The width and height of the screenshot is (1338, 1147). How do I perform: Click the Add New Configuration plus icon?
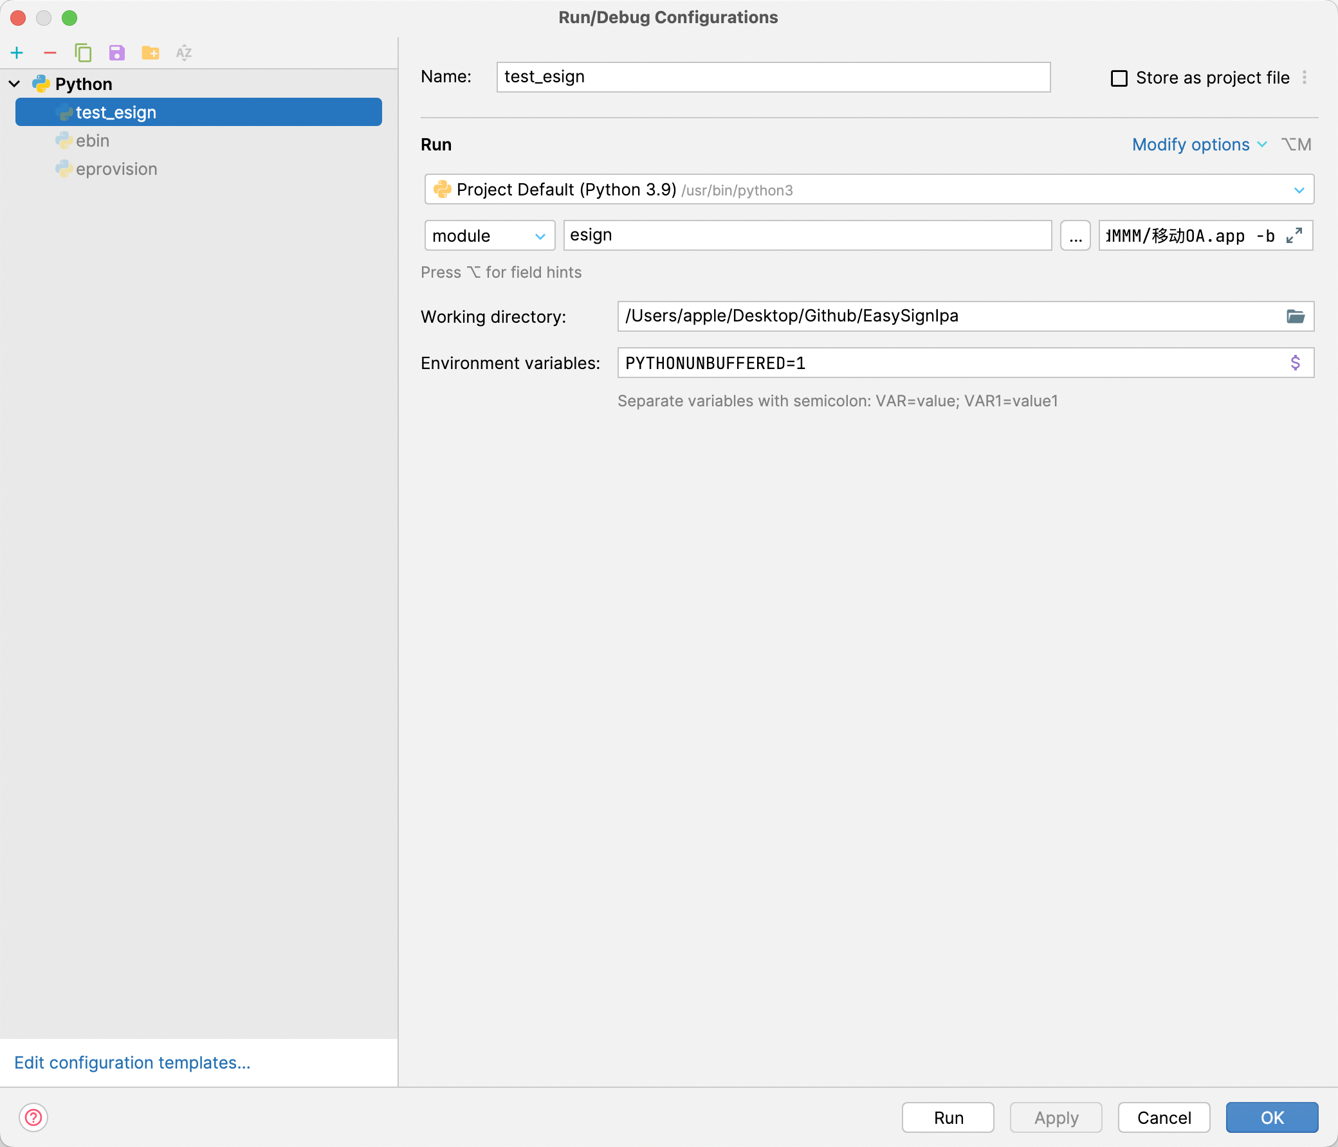click(17, 53)
